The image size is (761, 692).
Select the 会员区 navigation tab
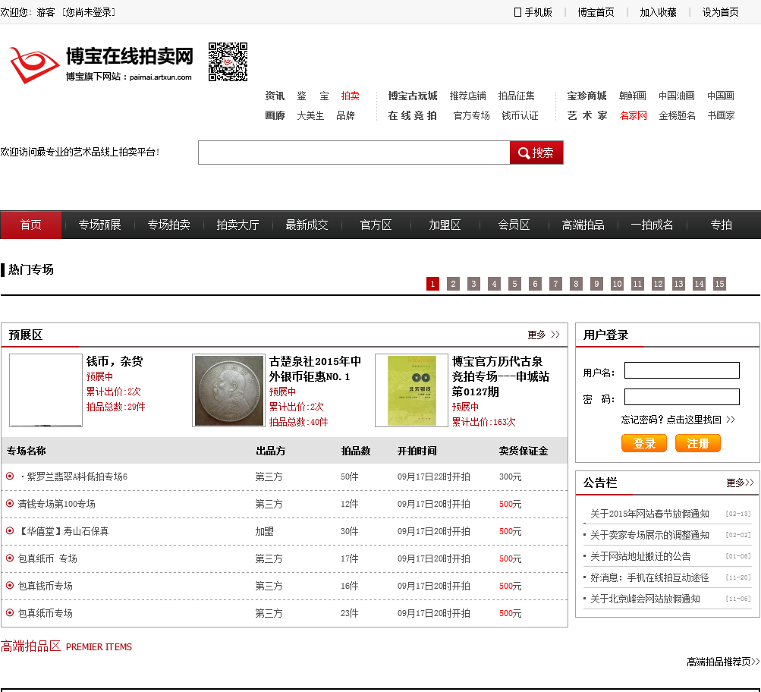tap(514, 225)
